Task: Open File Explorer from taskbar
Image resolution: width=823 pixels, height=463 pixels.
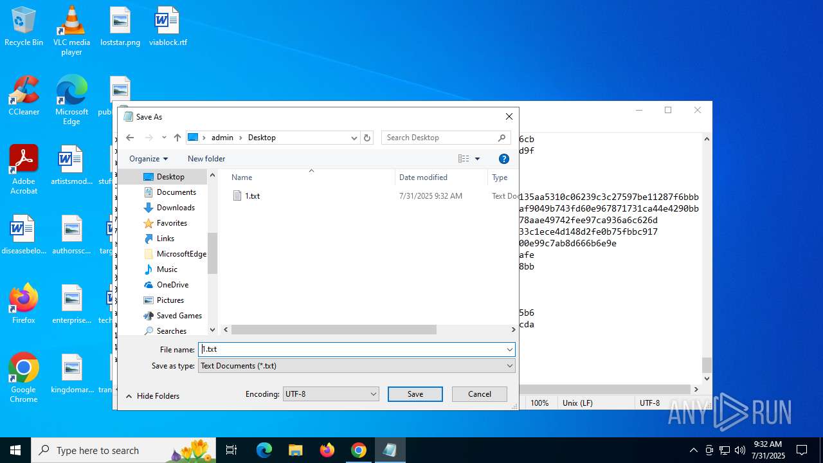Action: (295, 450)
